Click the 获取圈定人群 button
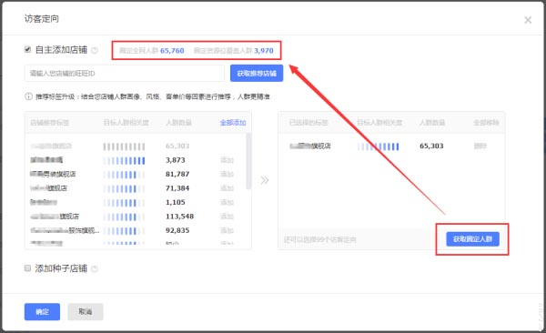The height and width of the screenshot is (333, 546). pyautogui.click(x=472, y=239)
